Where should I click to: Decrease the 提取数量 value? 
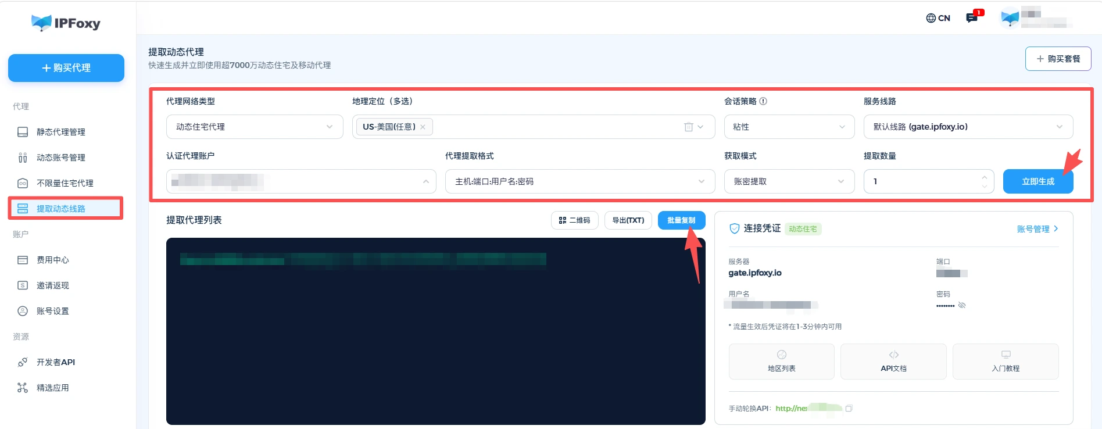984,187
